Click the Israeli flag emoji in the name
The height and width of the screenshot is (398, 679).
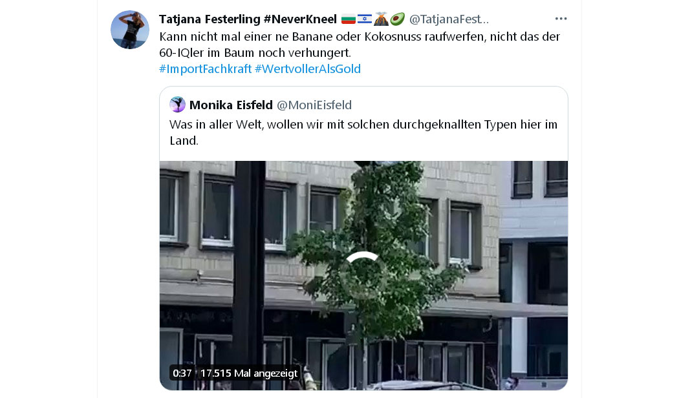(x=365, y=19)
